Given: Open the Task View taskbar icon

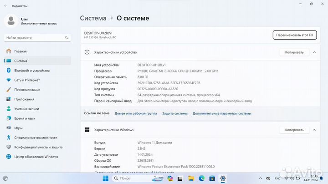Looking at the screenshot, I should pyautogui.click(x=180, y=179).
